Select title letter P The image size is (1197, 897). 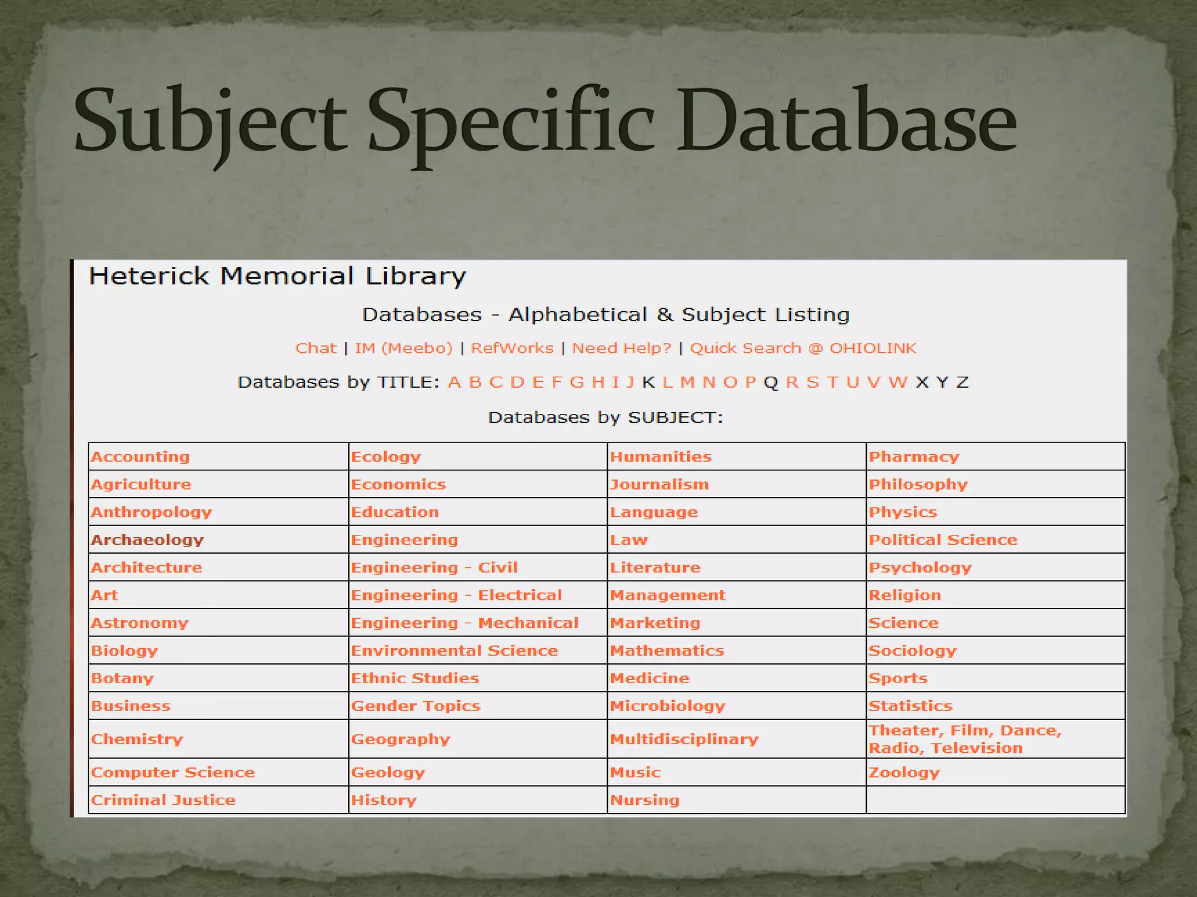pos(750,382)
